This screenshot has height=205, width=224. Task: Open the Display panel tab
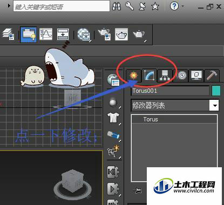[196, 76]
